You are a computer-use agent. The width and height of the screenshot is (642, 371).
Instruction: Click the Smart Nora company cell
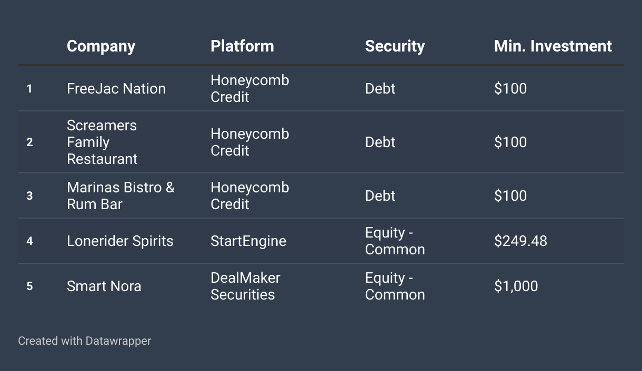tap(104, 286)
